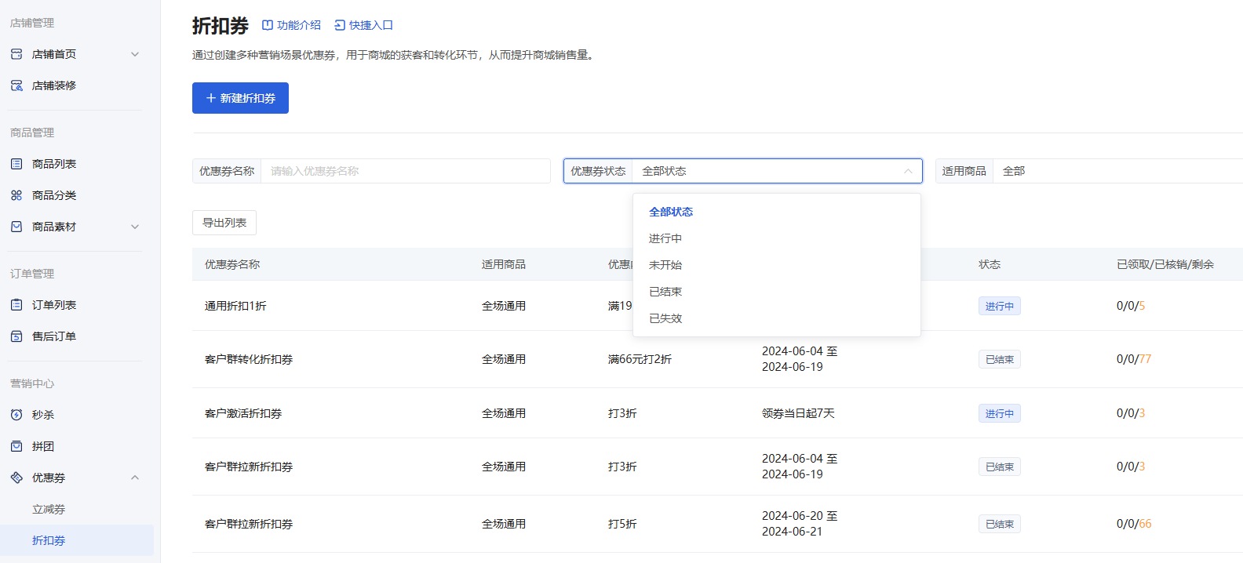Screen dimensions: 1243x563
Task: Click the 优惠券 tag icon
Action: pyautogui.click(x=16, y=478)
